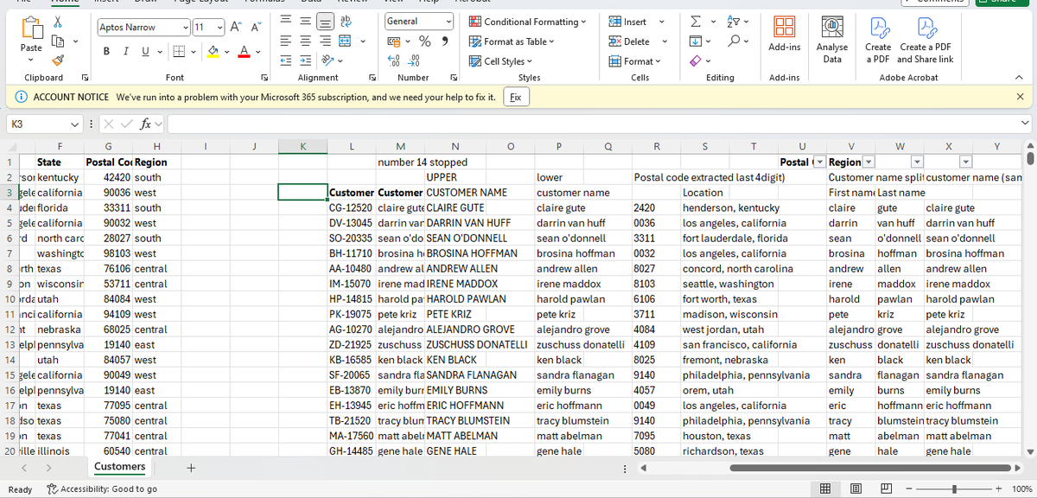Launch Analyse Data

832,40
